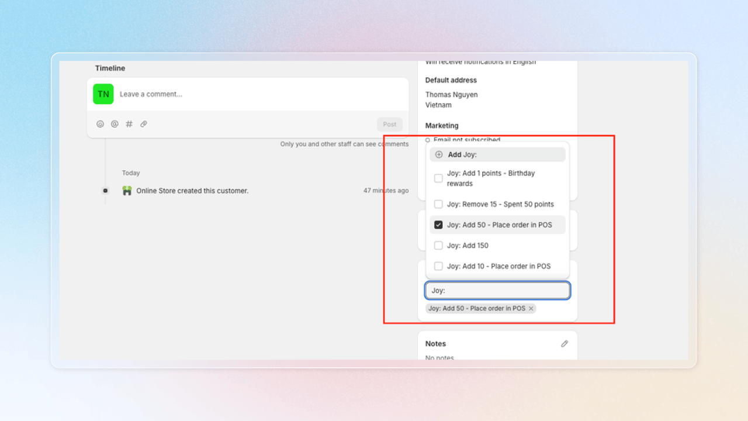The height and width of the screenshot is (421, 748).
Task: Click 'Online Store created this customer.' event text
Action: (x=192, y=191)
